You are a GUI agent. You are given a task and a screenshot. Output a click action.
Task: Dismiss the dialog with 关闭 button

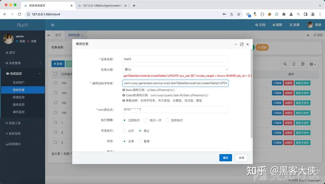241,158
